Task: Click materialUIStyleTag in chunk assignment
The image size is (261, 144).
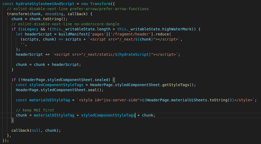Action: [54, 115]
